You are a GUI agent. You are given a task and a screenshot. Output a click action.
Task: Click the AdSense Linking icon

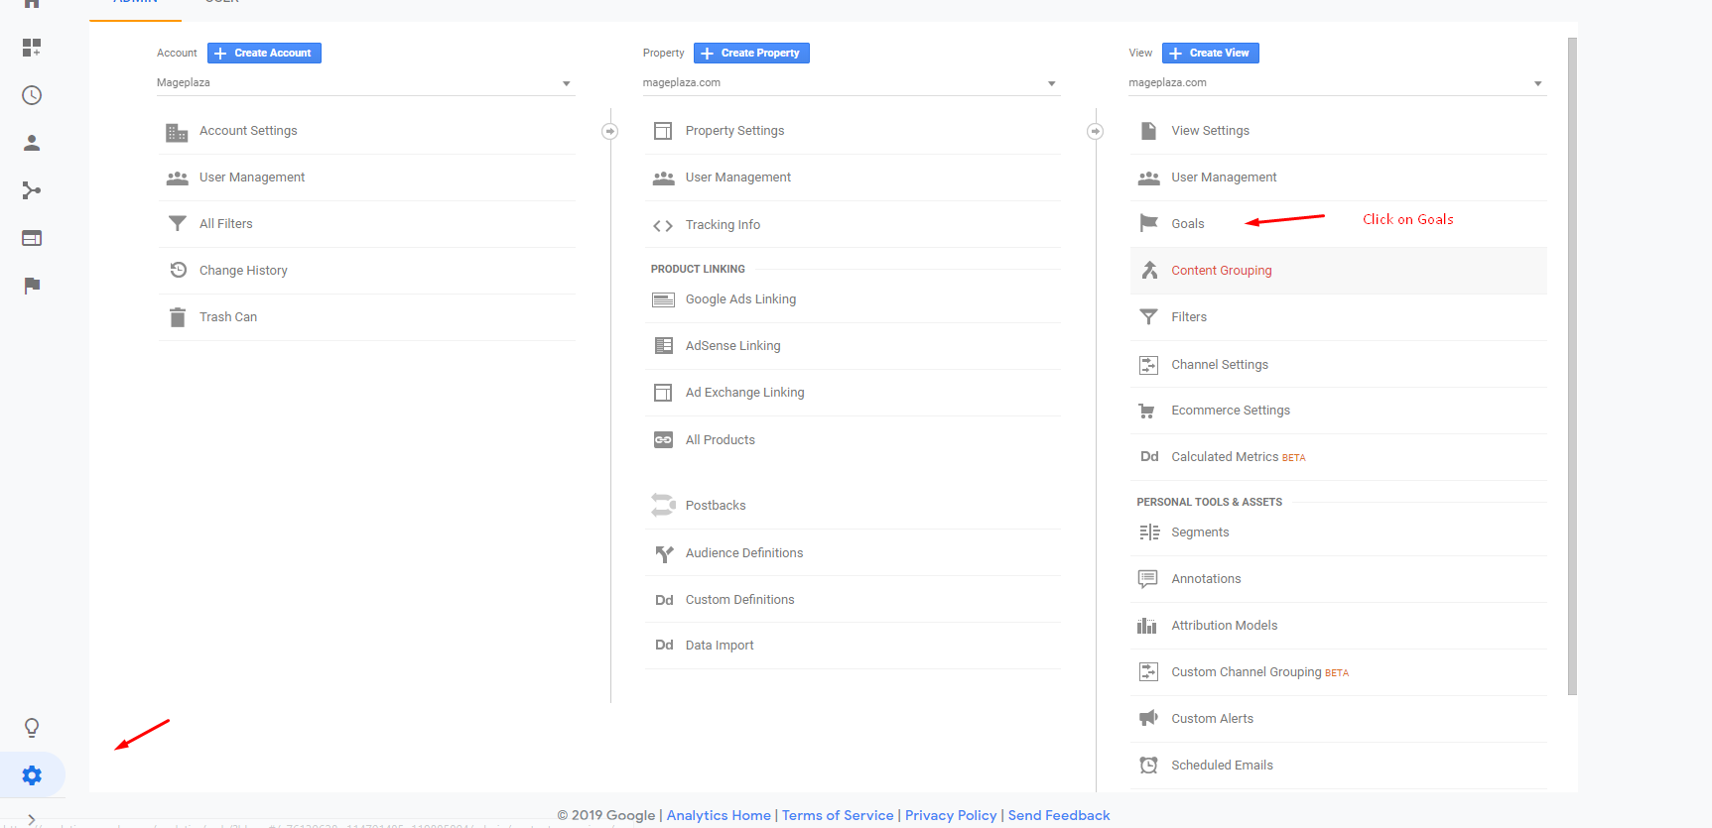(663, 346)
